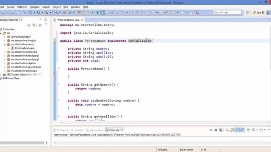
Task: Click the Open Type icon in toolbar
Action: 79,12
